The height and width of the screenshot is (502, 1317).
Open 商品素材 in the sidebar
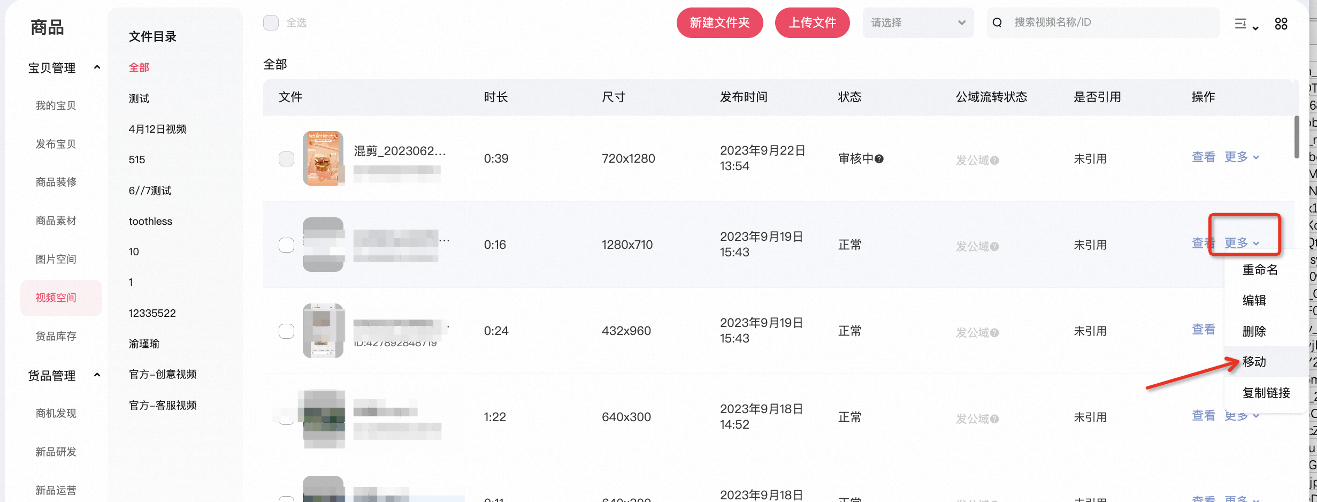tap(56, 221)
